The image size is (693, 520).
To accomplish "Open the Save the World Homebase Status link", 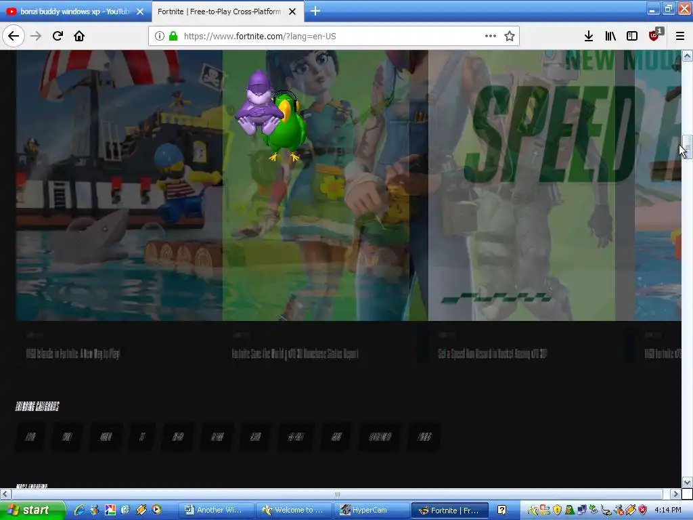I will coord(295,353).
